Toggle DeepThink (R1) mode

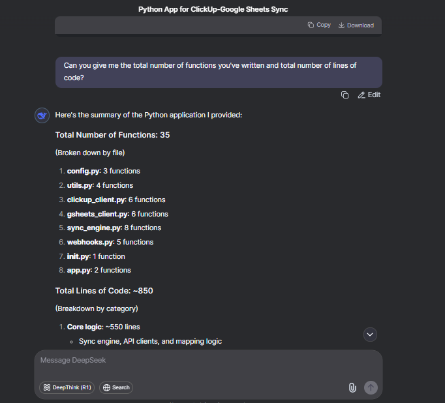67,387
